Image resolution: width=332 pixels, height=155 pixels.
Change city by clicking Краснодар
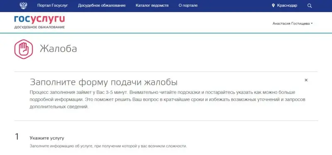[287, 5]
